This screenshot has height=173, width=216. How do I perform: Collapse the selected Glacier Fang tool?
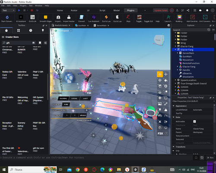(x=175, y=50)
